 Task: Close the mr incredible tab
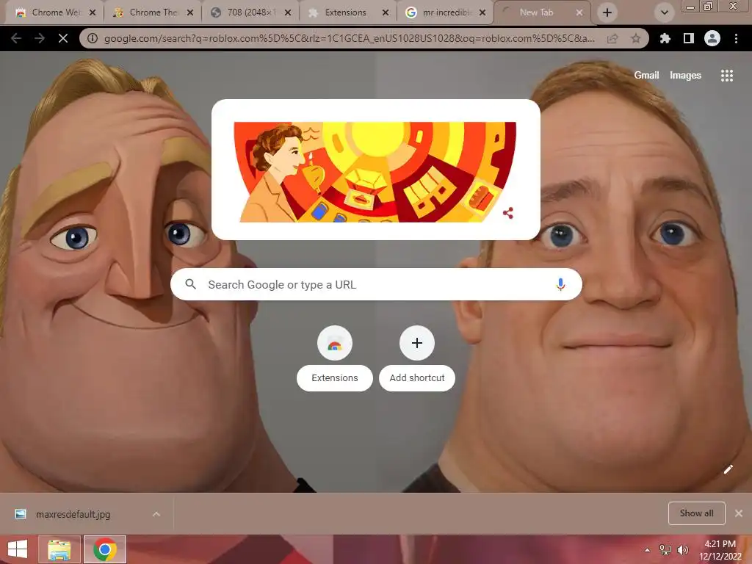(483, 12)
